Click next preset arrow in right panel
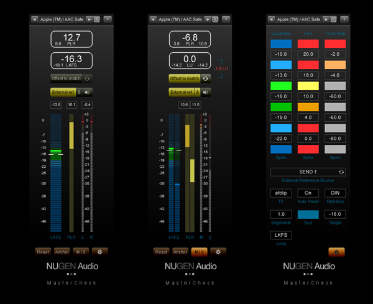Viewport: 373px width, 304px height. pyautogui.click(x=326, y=19)
